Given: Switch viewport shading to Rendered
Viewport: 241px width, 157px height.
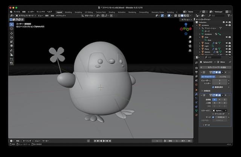Looking at the screenshot, I should click(188, 16).
